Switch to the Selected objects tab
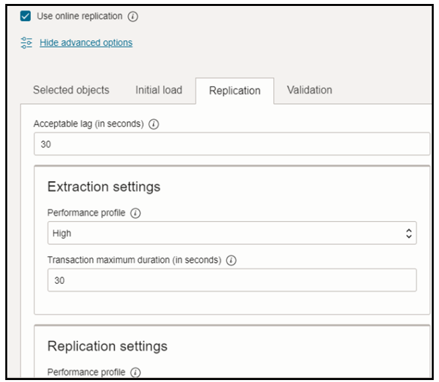This screenshot has height=382, width=439. point(71,90)
